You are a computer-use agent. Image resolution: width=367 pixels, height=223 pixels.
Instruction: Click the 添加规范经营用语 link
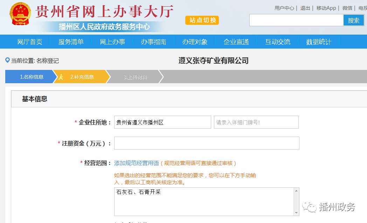point(137,163)
